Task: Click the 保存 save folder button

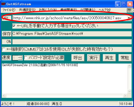Action: click(7, 34)
